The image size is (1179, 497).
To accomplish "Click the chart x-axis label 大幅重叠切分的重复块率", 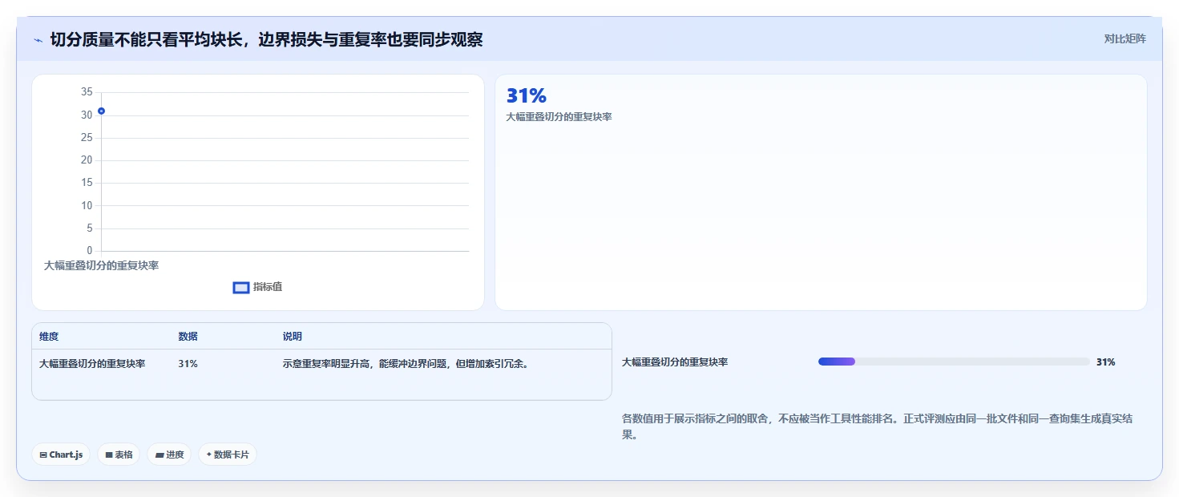I will tap(101, 265).
